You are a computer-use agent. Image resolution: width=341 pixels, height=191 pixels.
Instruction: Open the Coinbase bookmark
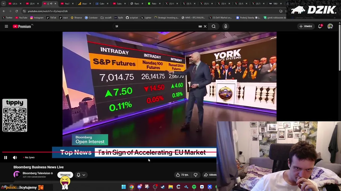91,18
